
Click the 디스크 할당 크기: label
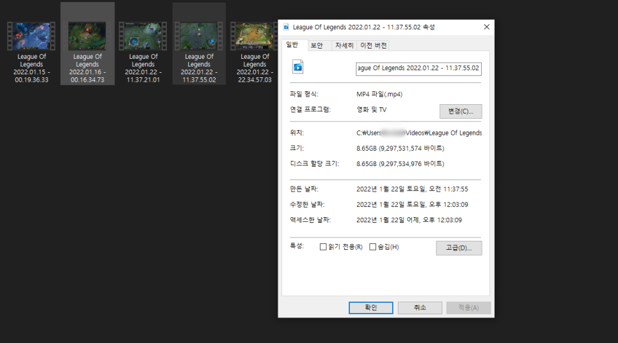pos(315,164)
